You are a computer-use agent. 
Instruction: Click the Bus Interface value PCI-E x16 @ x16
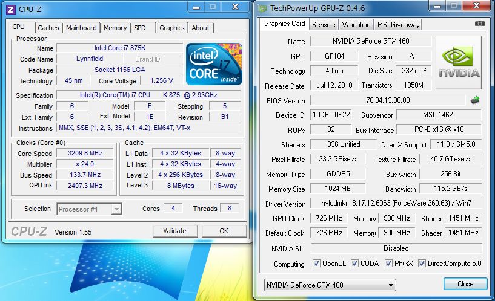click(439, 129)
